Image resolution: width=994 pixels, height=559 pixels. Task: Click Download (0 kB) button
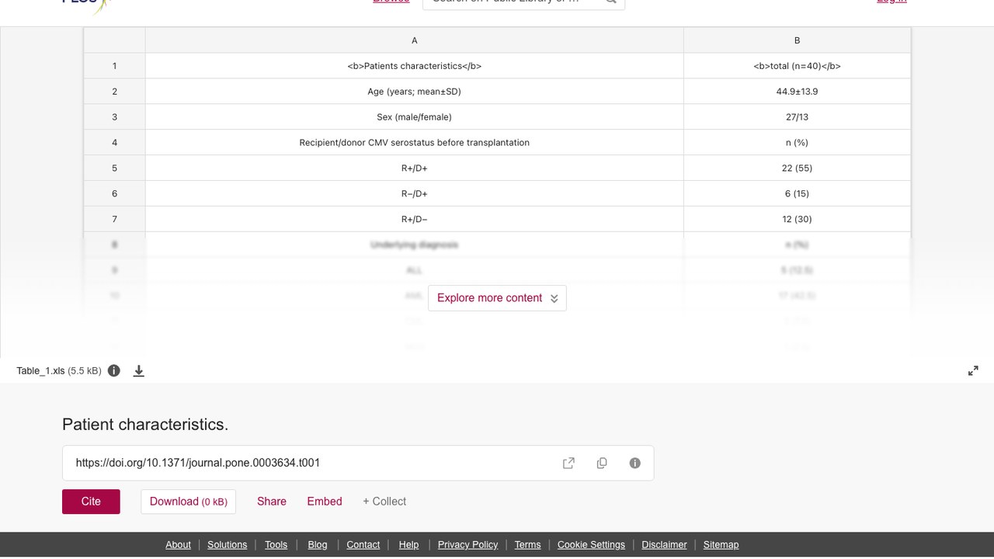188,502
